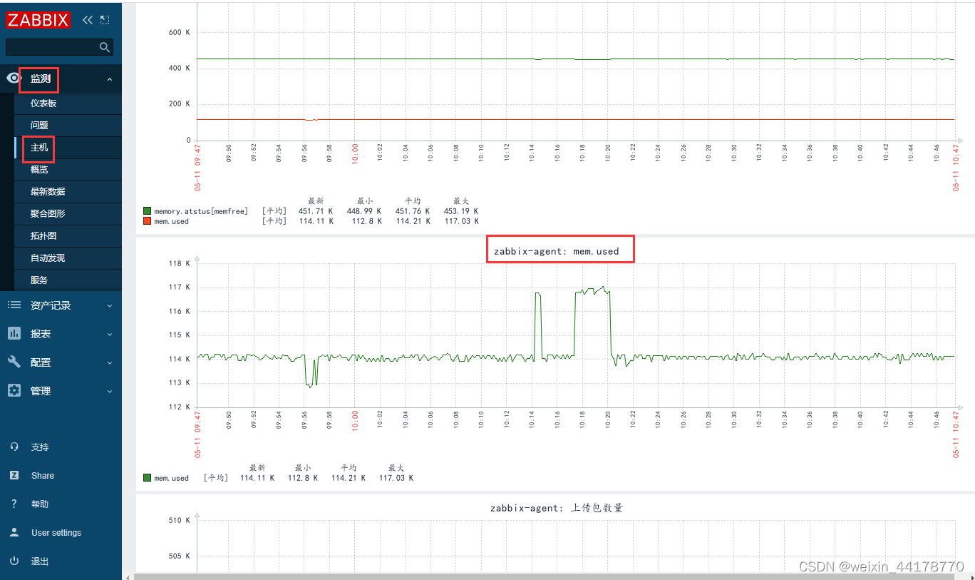The width and height of the screenshot is (975, 580).
Task: Collapse sidebar with double-chevron icon
Action: coord(88,20)
